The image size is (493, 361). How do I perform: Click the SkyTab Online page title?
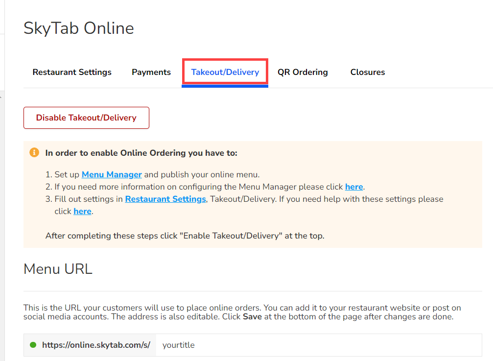pyautogui.click(x=79, y=28)
